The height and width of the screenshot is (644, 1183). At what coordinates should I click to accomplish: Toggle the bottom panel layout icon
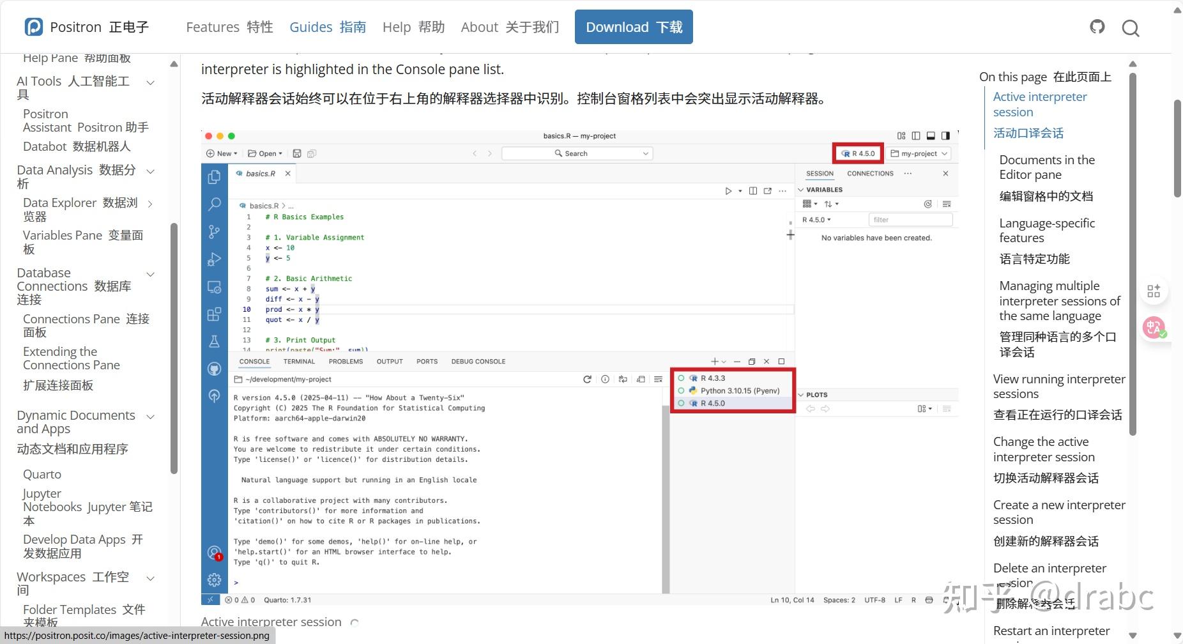click(x=931, y=136)
